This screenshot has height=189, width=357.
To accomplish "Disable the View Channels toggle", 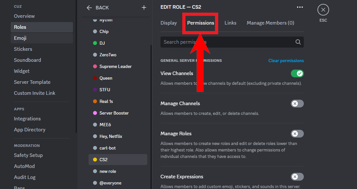I will [297, 73].
